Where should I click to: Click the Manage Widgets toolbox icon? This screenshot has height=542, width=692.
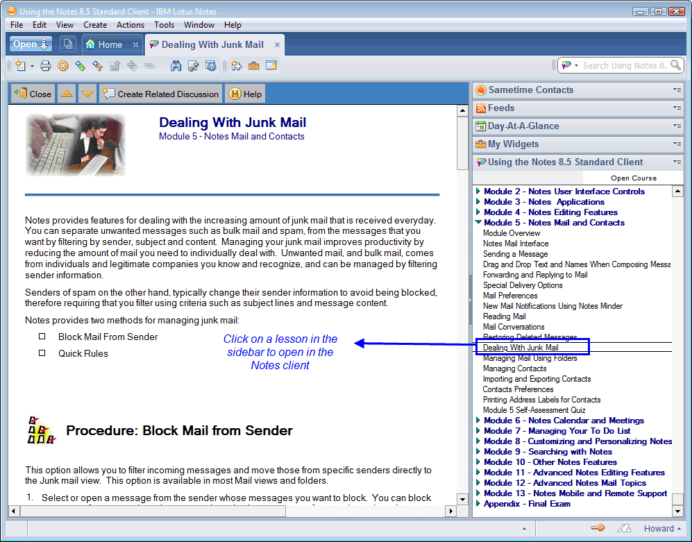[x=254, y=66]
